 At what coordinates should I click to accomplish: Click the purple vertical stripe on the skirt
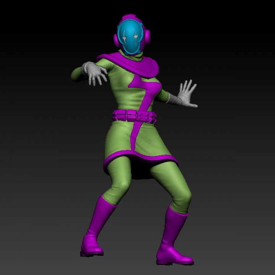click(135, 137)
